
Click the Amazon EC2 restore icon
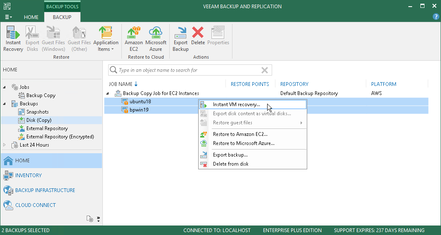pyautogui.click(x=134, y=38)
